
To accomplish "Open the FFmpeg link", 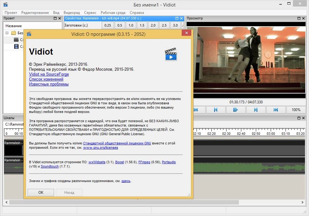I will click(144, 162).
